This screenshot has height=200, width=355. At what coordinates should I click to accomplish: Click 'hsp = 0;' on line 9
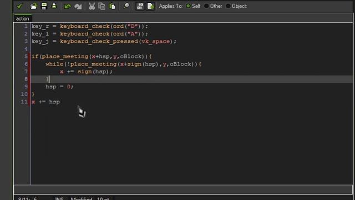coord(59,87)
